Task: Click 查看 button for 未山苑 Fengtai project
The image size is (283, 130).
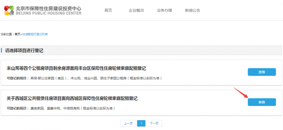Action: click(262, 72)
